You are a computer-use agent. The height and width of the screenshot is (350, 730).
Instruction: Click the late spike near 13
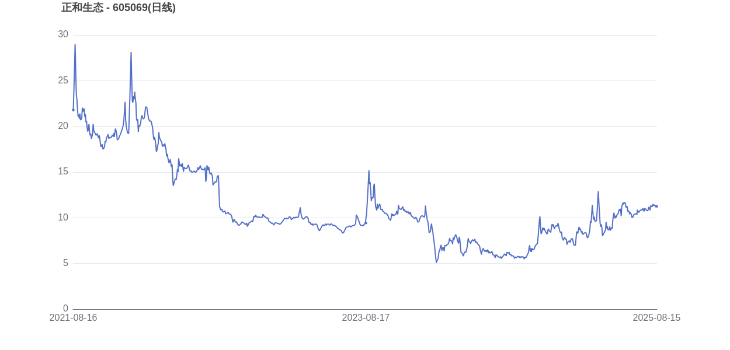point(598,192)
